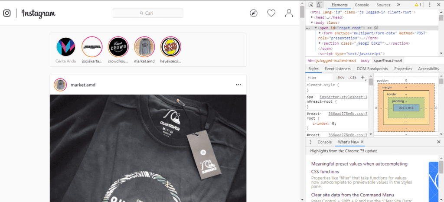The image size is (444, 202).
Task: Click the z-index: 0 declaration
Action: [x=324, y=124]
